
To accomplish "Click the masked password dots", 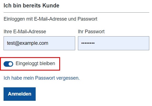I will tap(88, 43).
